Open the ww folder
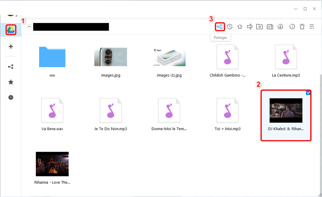Viewport: 322px width, 197px height. [x=52, y=57]
